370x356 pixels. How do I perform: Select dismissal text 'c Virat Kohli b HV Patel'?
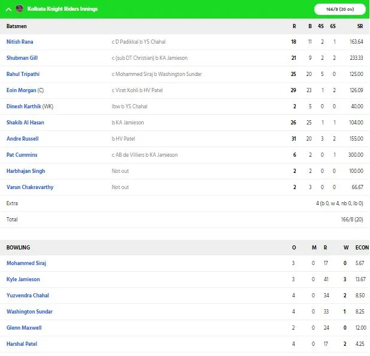(x=137, y=90)
